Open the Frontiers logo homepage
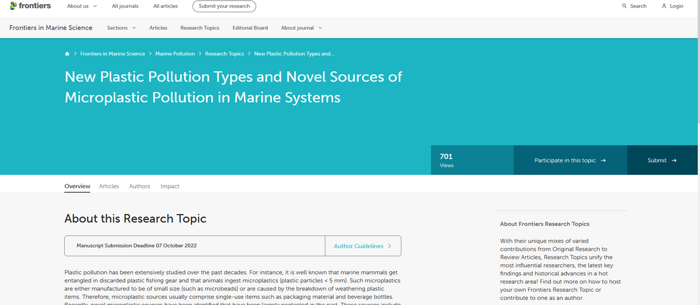The image size is (700, 305). coord(31,6)
